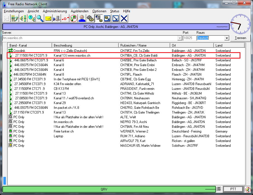Click the Raum field showing Deutsch
The height and width of the screenshot is (195, 253).
coord(210,38)
